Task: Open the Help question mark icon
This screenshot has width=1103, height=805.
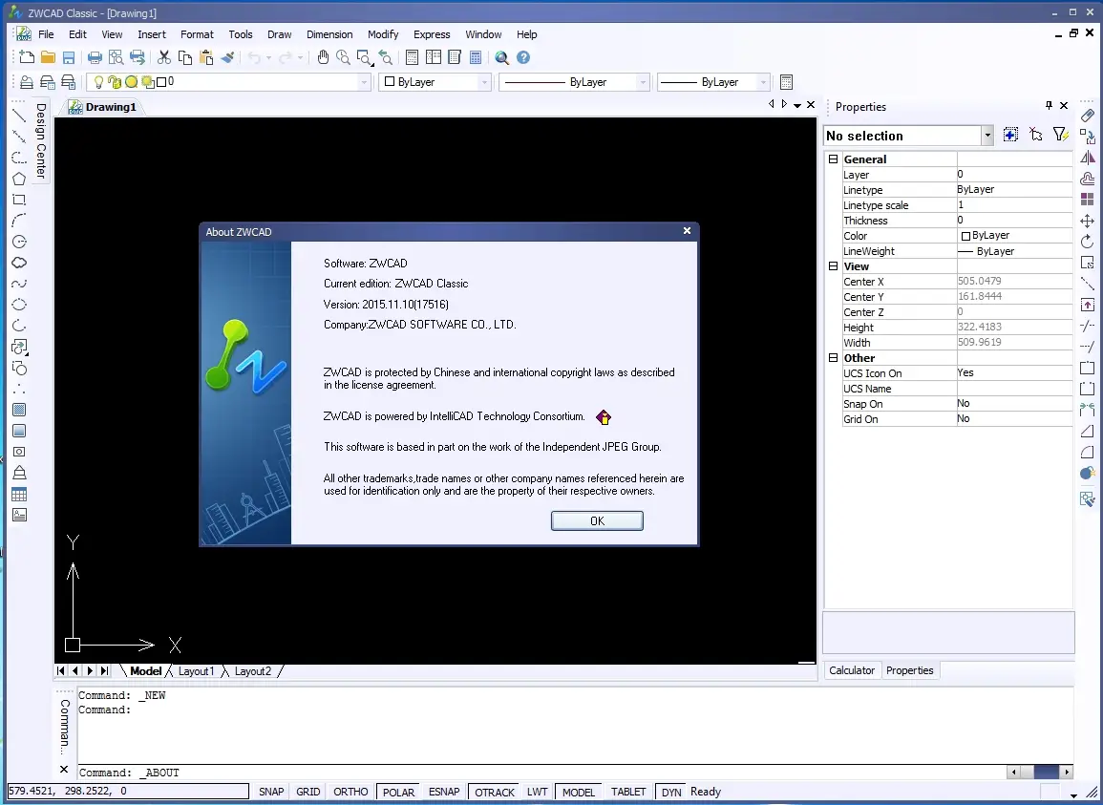Action: tap(523, 57)
